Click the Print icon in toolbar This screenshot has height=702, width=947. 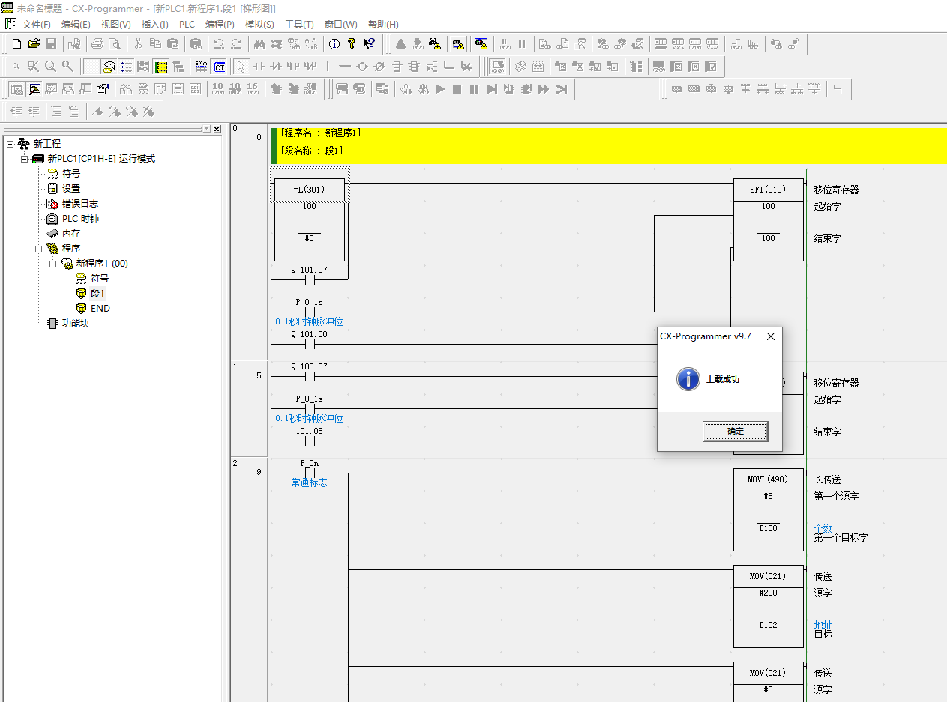tap(97, 44)
